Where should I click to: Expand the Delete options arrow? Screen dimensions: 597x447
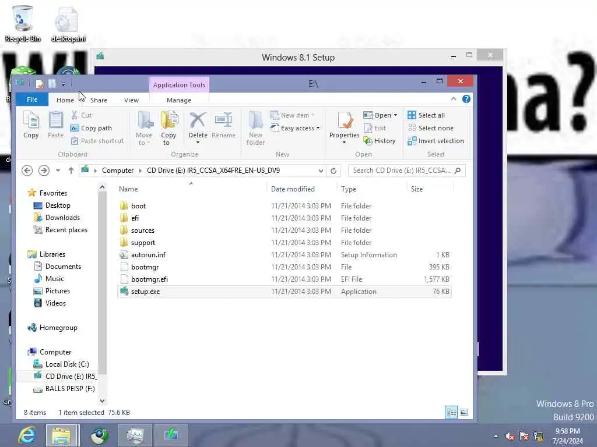click(198, 143)
